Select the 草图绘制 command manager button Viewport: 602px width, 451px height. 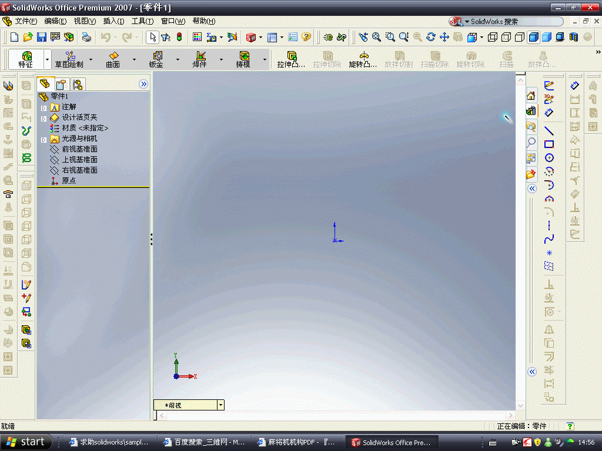69,59
